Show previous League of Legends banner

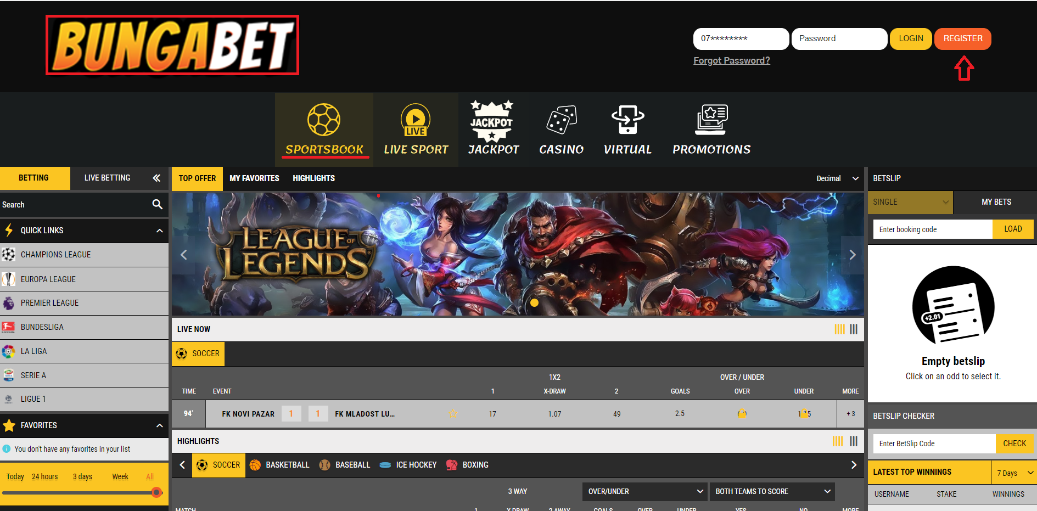(x=184, y=255)
